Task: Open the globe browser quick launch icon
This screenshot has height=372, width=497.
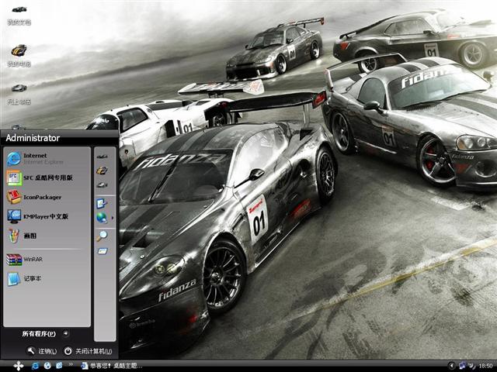Action: (x=47, y=366)
